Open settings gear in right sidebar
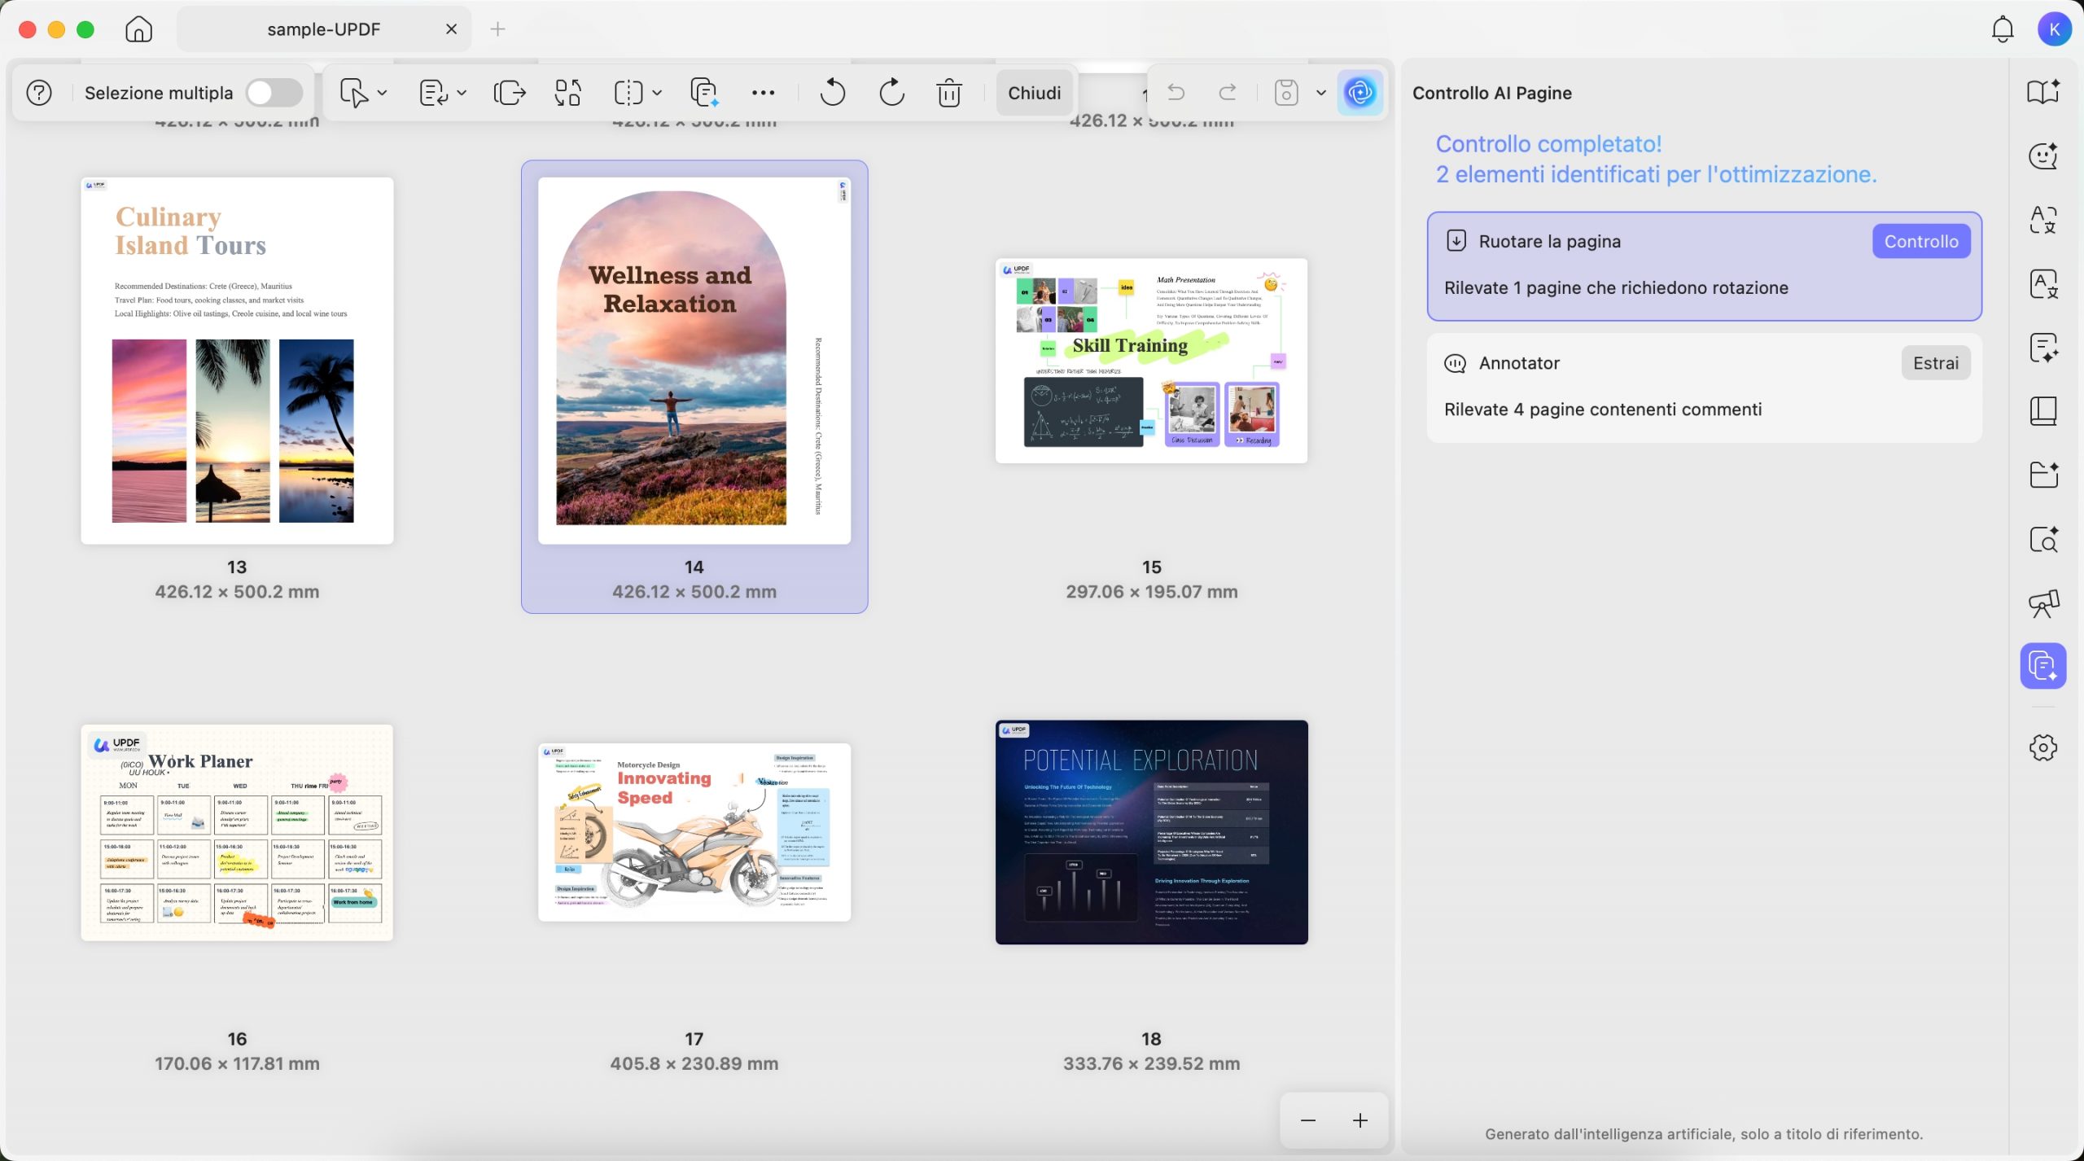 point(2042,747)
